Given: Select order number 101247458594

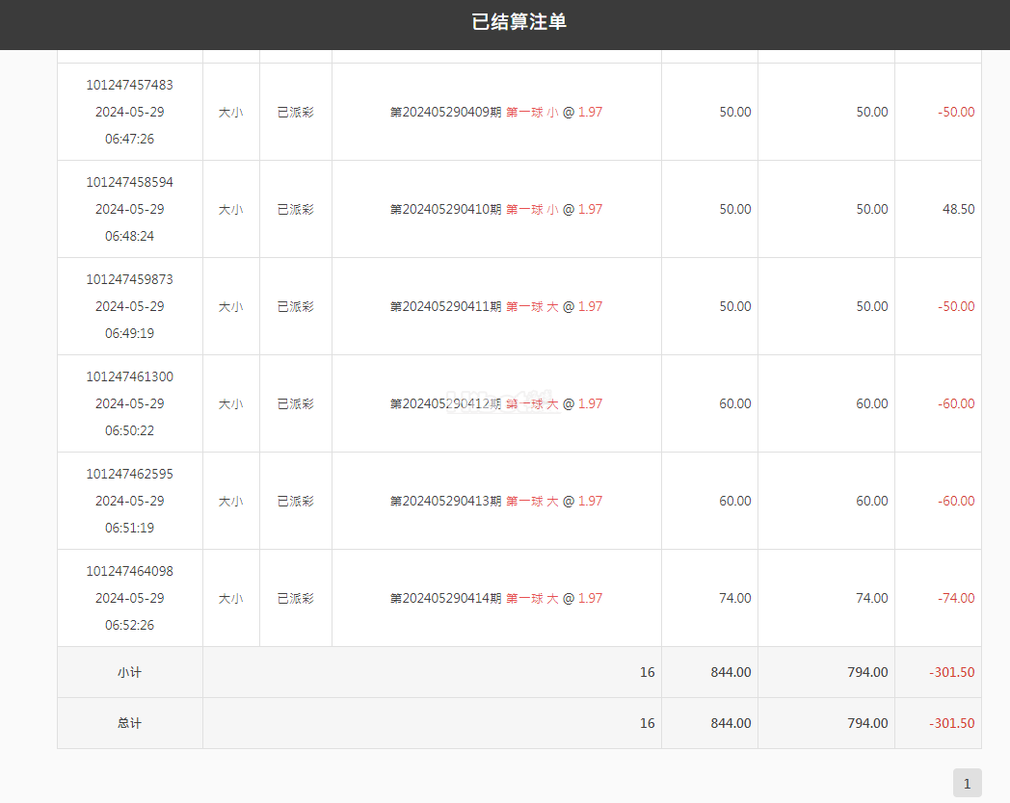Looking at the screenshot, I should pos(129,182).
